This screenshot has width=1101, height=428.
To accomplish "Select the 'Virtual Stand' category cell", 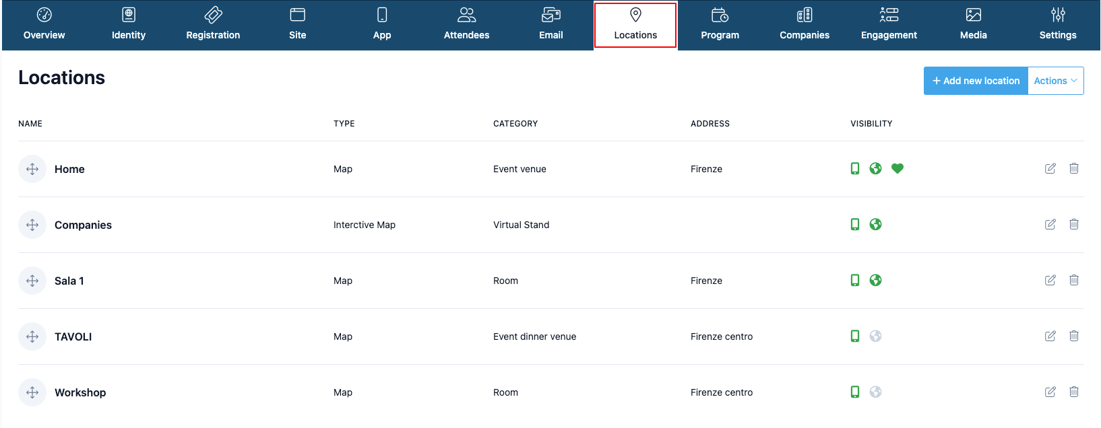I will click(521, 225).
